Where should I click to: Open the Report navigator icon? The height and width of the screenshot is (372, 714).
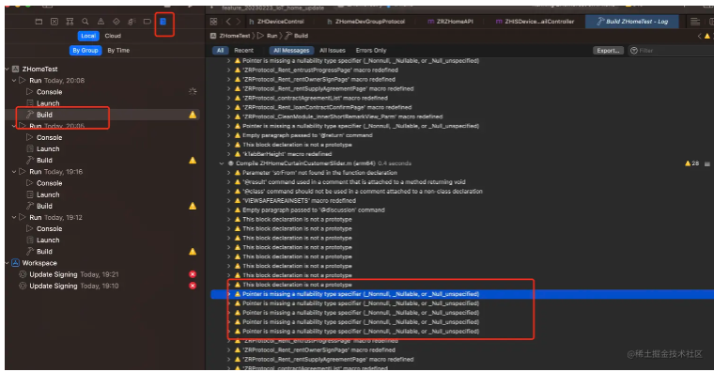[x=163, y=22]
